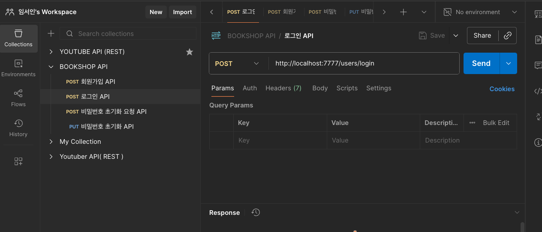
Task: Click the Search collections field
Action: [128, 33]
